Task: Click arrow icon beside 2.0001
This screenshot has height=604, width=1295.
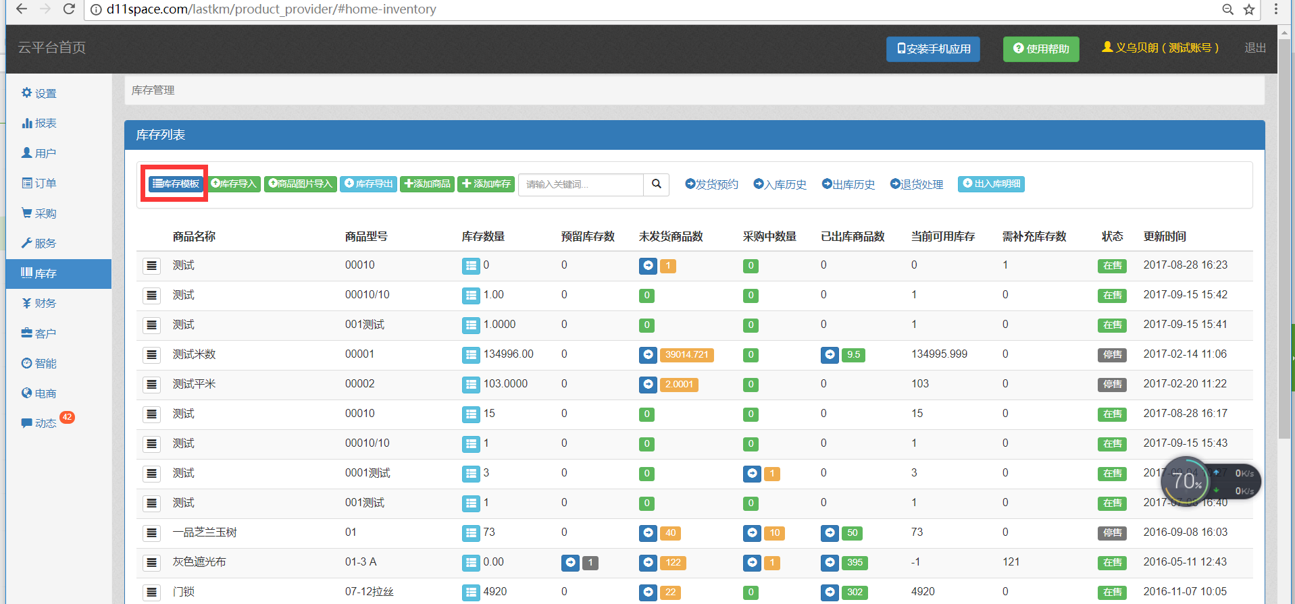Action: 648,385
